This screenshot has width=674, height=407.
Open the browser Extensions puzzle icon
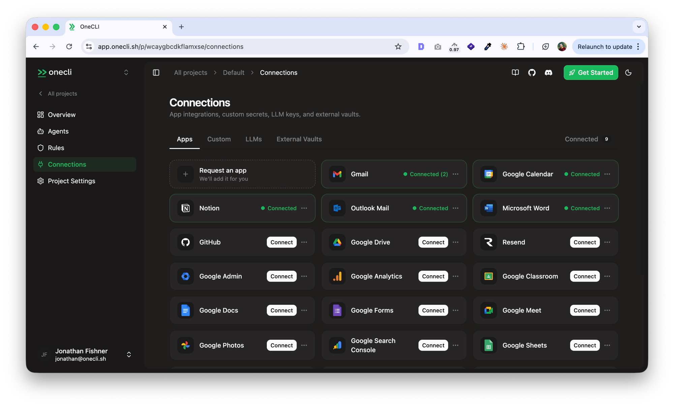coord(521,46)
